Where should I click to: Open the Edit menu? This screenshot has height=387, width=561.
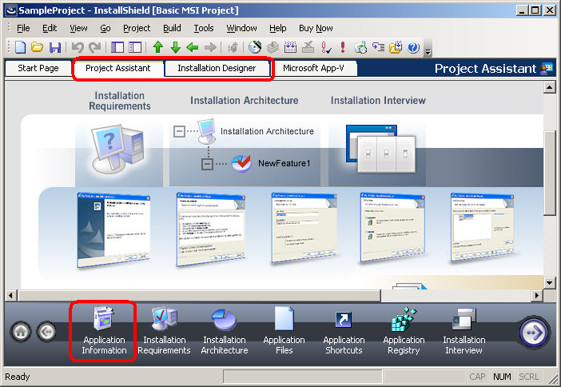50,28
